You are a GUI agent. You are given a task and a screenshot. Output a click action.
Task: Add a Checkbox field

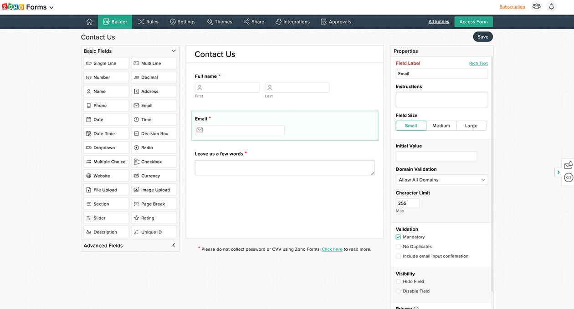(154, 162)
